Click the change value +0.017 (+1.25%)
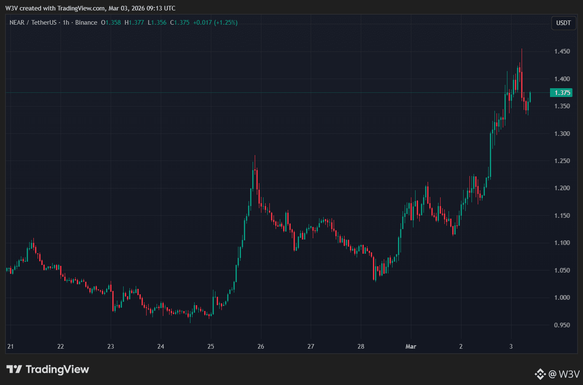Viewport: 583px width, 385px height. pyautogui.click(x=215, y=23)
